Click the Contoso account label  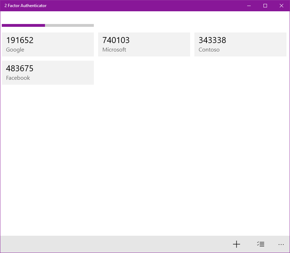tap(209, 50)
